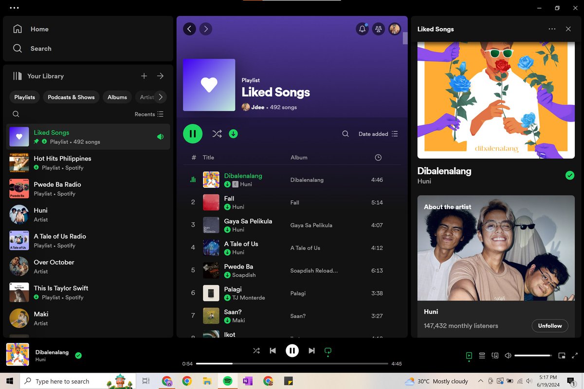Skip to next track
This screenshot has width=584, height=389.
311,351
